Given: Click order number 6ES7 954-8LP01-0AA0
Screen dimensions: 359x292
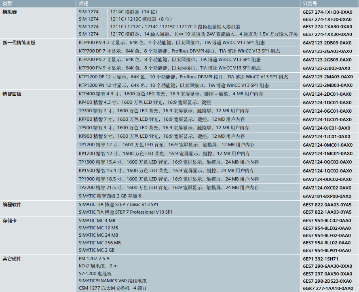Looking at the screenshot, I should click(327, 250).
